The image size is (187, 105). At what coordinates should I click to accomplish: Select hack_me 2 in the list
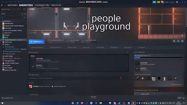[x=8, y=33]
